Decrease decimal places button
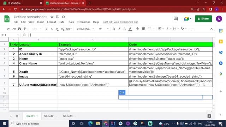The width and height of the screenshot is (226, 127). pyautogui.click(x=57, y=29)
